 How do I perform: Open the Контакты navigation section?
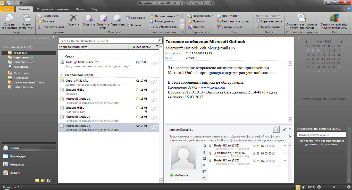point(28,165)
